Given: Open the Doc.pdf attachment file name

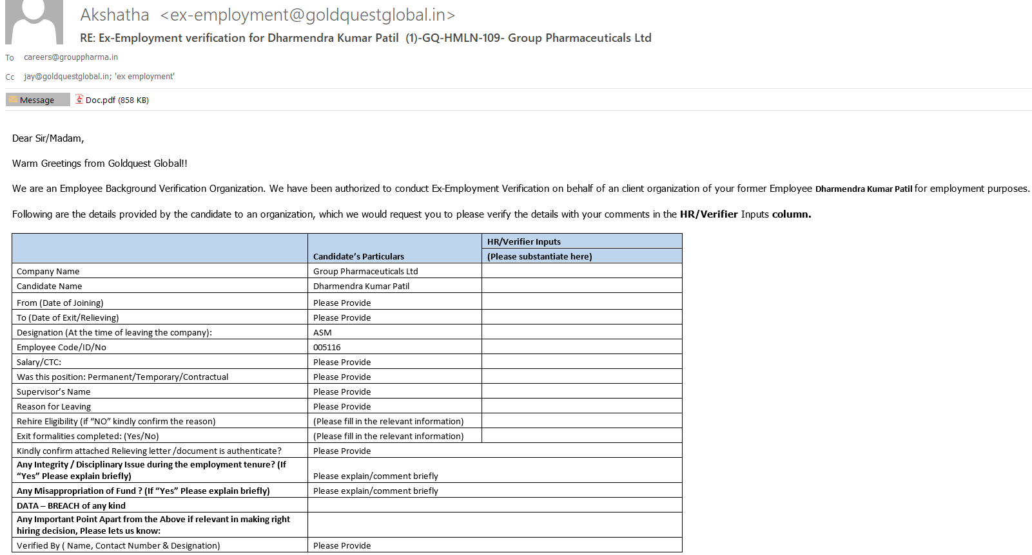Looking at the screenshot, I should pos(101,100).
